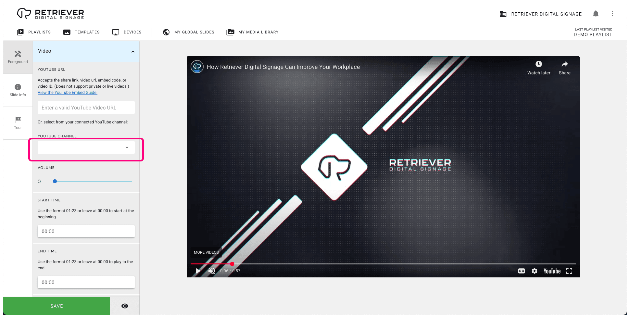Click the Devices monitor icon
This screenshot has width=630, height=318.
[116, 32]
